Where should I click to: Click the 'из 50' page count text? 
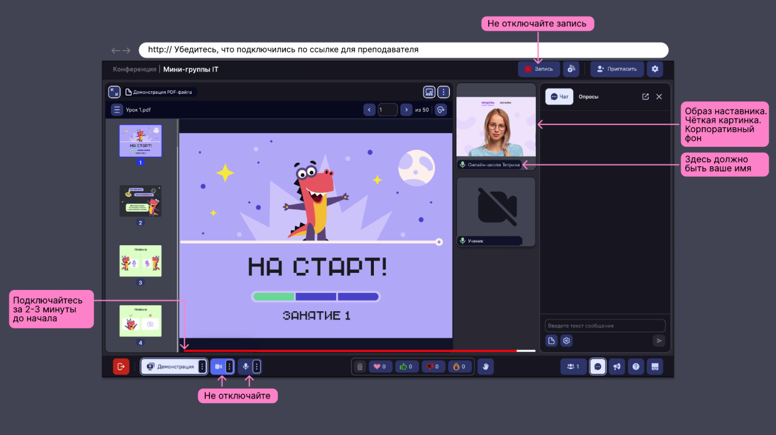pyautogui.click(x=422, y=110)
